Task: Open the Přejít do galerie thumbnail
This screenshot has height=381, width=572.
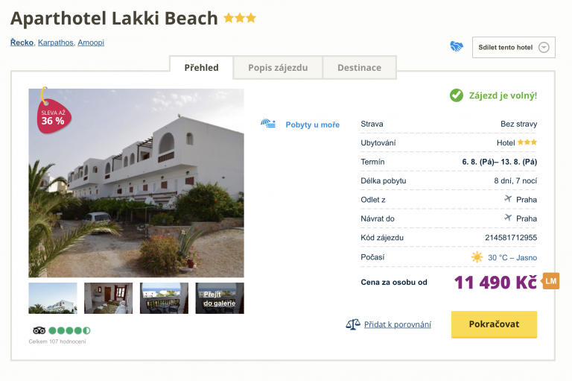Action: pyautogui.click(x=220, y=298)
